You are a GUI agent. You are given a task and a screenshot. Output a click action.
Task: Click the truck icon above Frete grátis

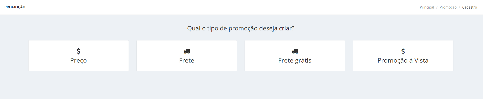click(x=295, y=52)
